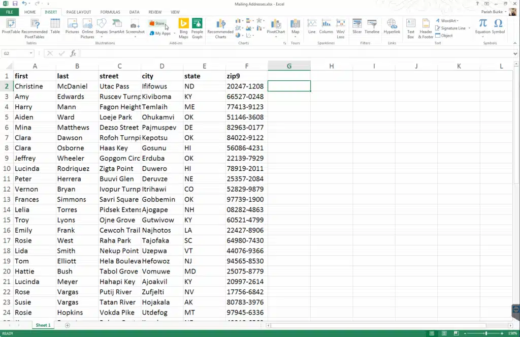Expand the My Apps dropdown
Screen dimensions: 520x337
click(174, 34)
